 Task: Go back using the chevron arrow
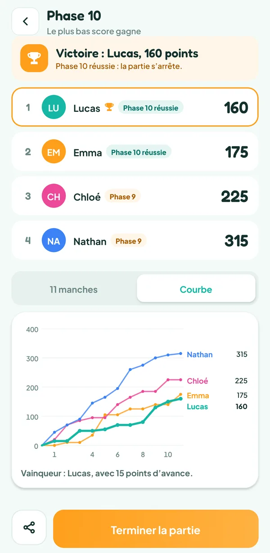[25, 21]
